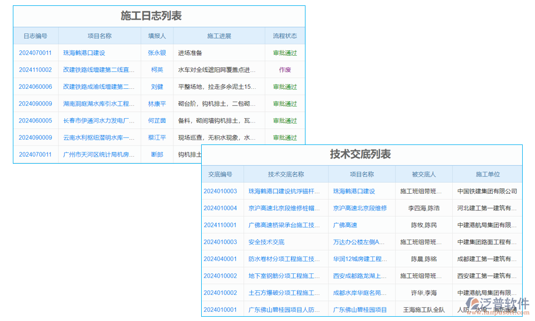Viewport: 535px width, 321px height.
Task: Click 审批通过 status for log 2024060006
Action: [285, 87]
